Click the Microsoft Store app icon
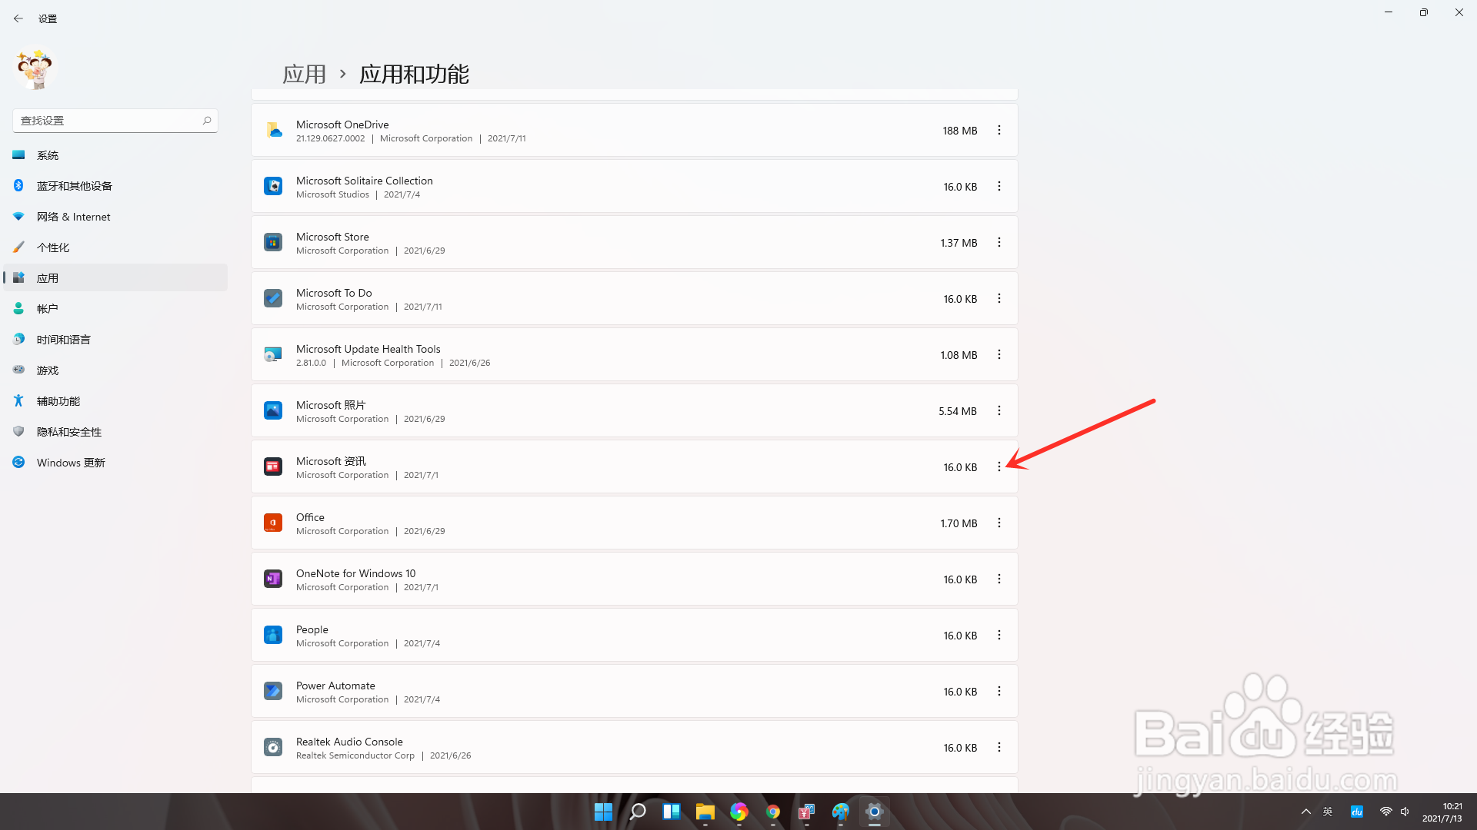 273,243
